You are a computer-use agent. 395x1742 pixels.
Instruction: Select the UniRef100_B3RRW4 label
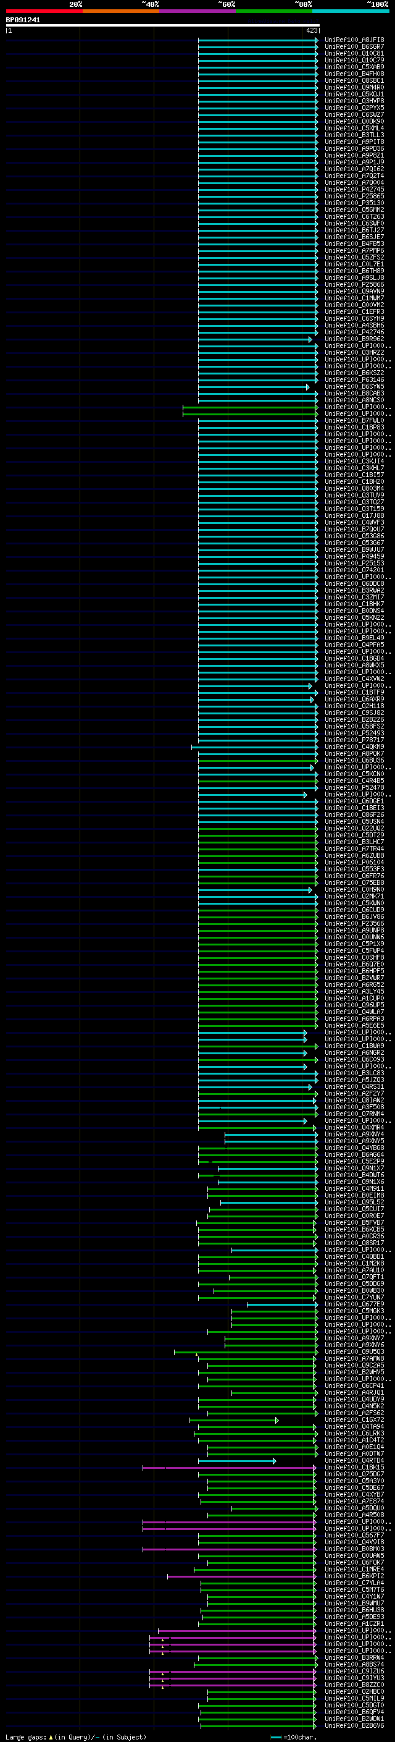tap(354, 1657)
